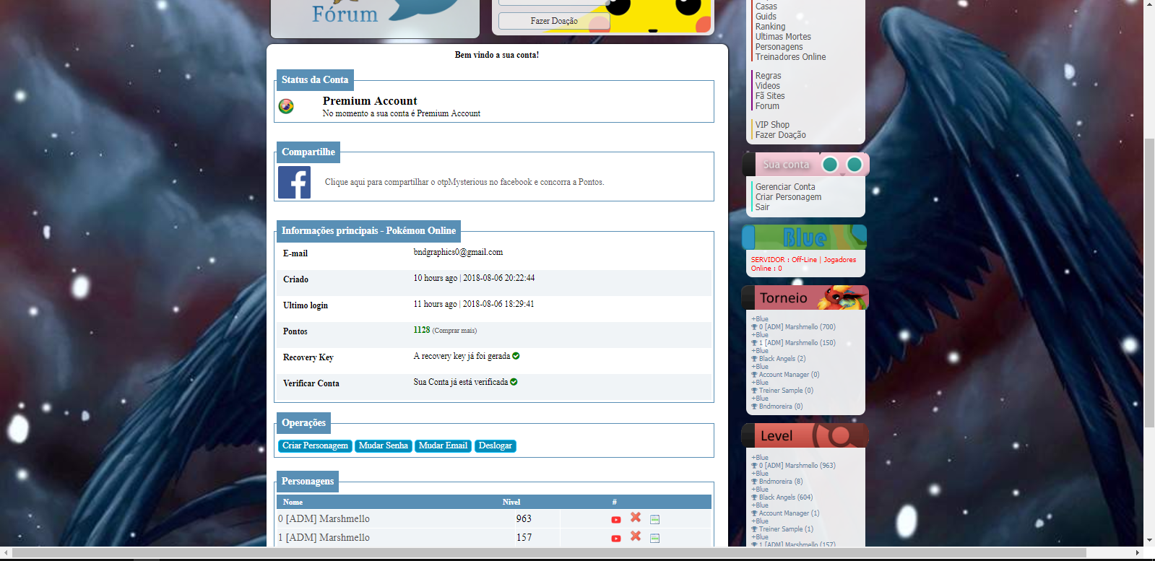The width and height of the screenshot is (1155, 561).
Task: Open Videos in the sidebar menu
Action: pos(768,86)
